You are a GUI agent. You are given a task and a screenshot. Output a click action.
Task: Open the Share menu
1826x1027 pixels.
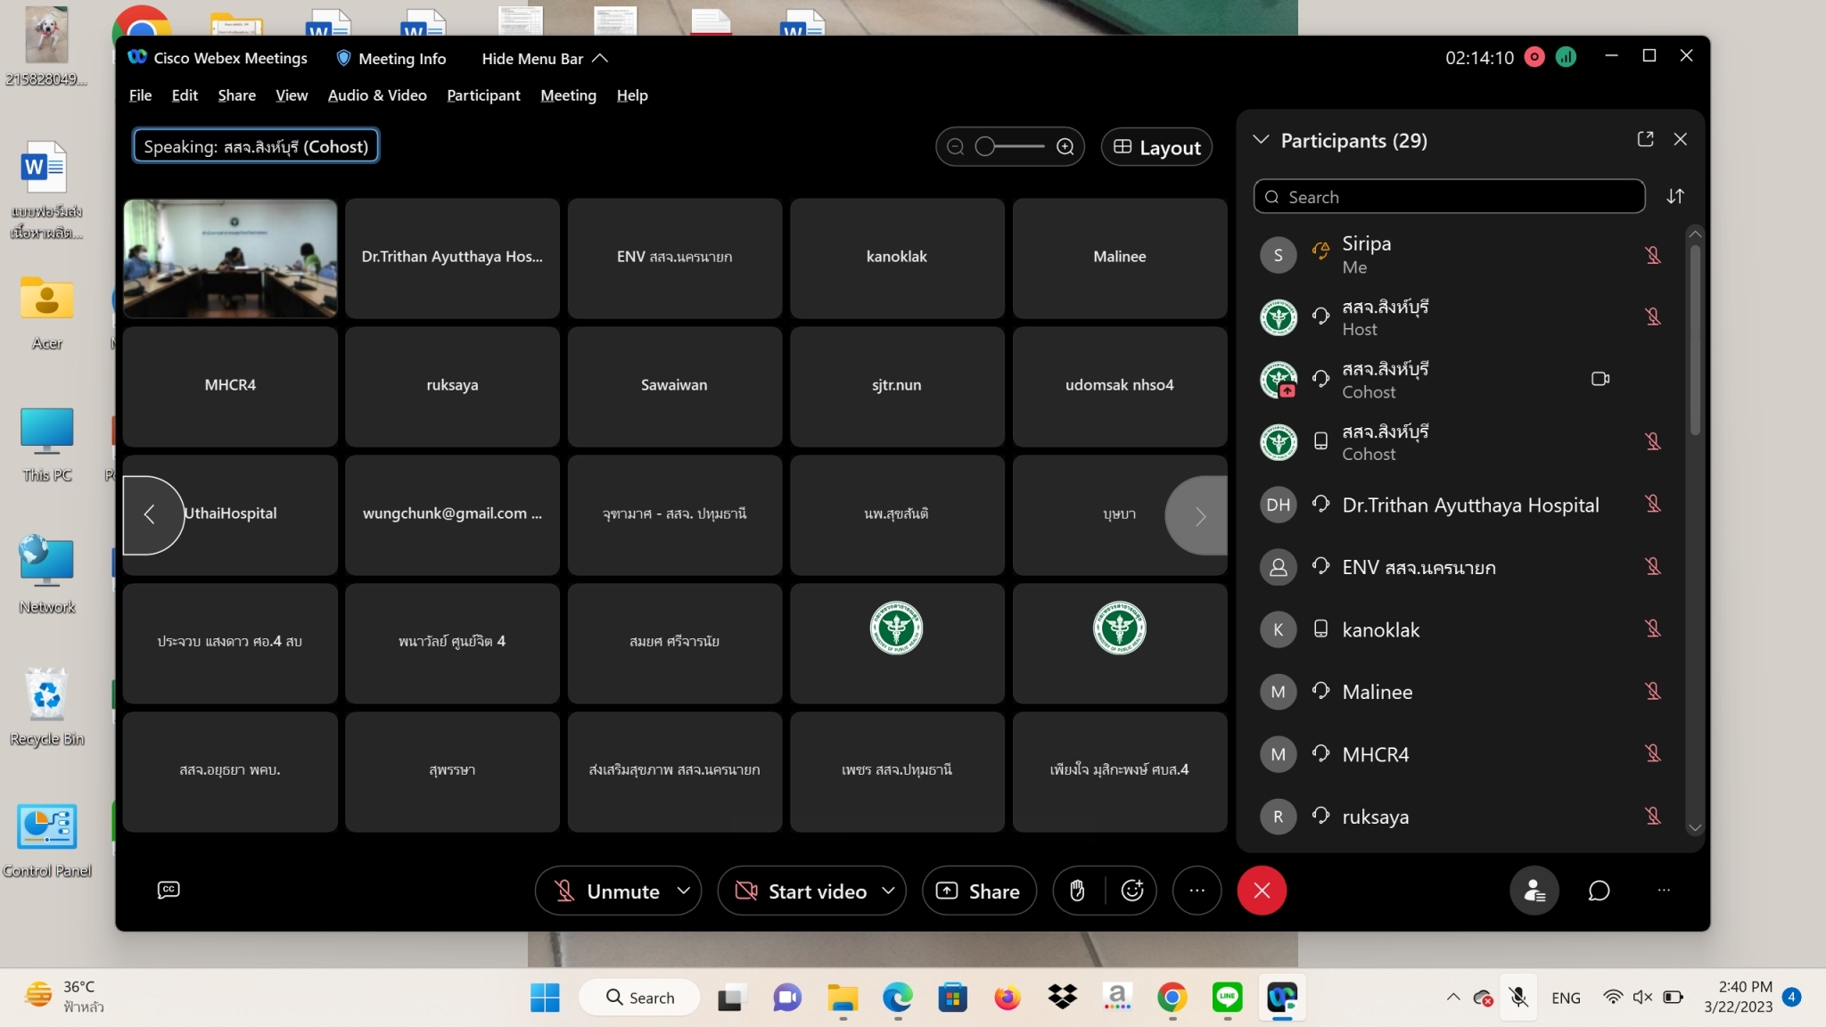pyautogui.click(x=236, y=95)
